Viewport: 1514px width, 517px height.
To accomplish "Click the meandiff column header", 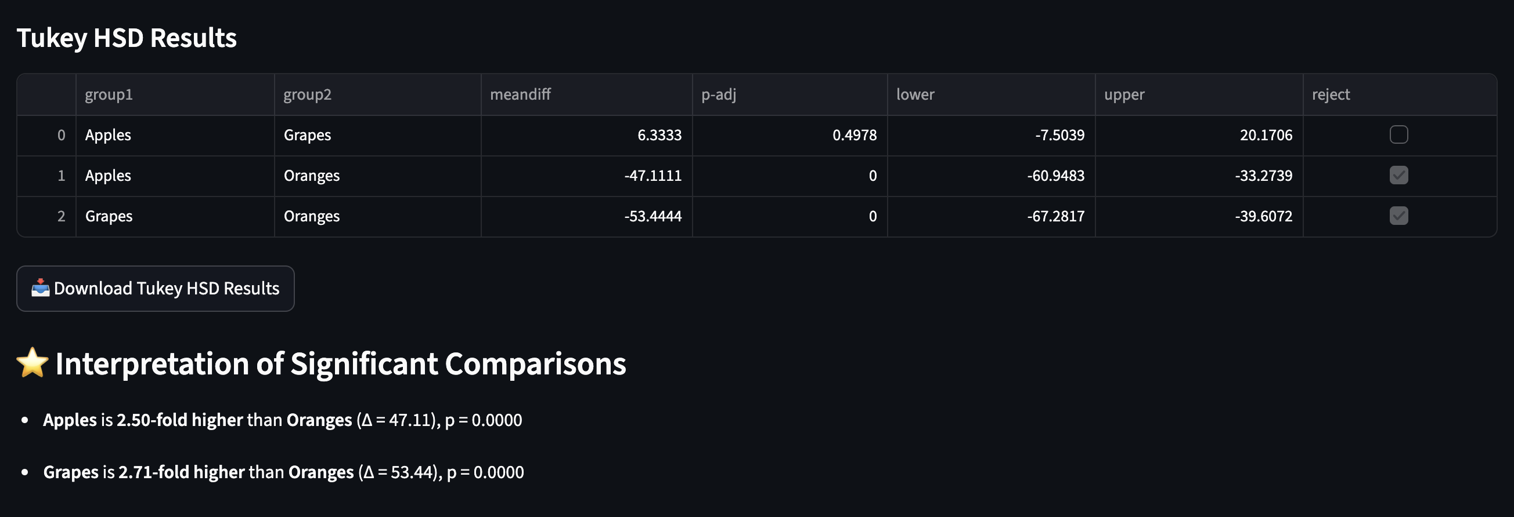I will [586, 94].
